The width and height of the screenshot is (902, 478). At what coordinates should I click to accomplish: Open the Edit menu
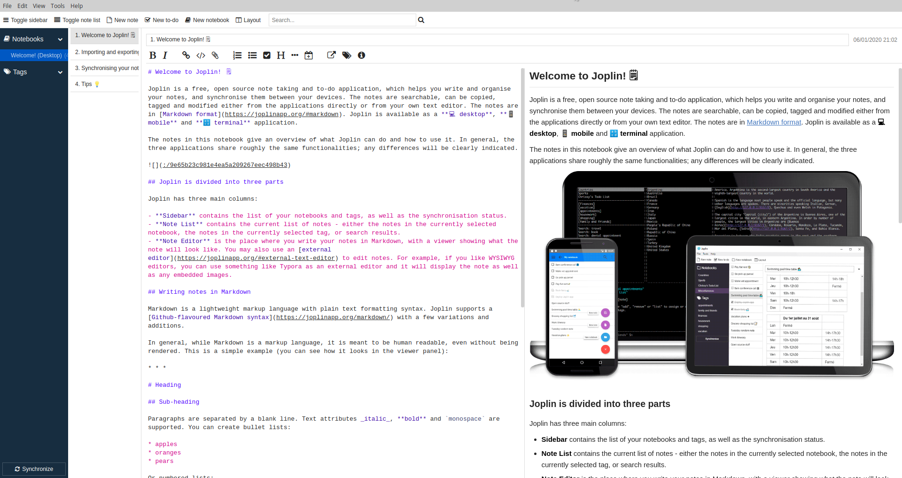tap(23, 6)
